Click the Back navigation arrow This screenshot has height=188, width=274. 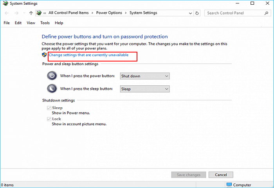coord(6,13)
